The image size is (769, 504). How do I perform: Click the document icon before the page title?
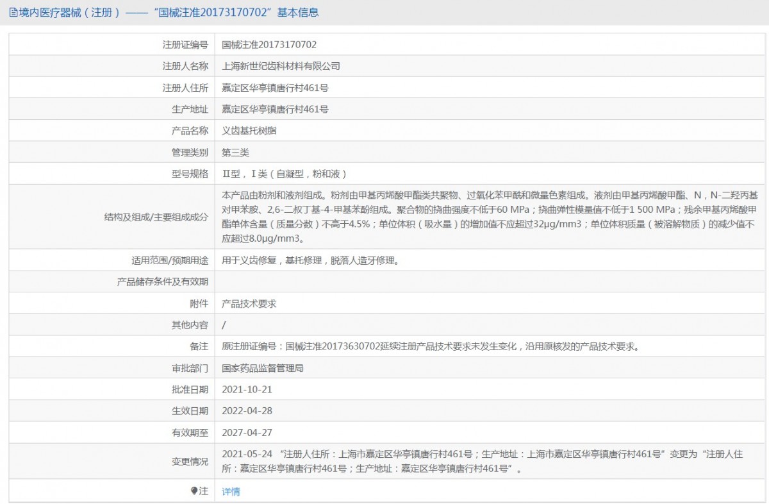point(13,12)
